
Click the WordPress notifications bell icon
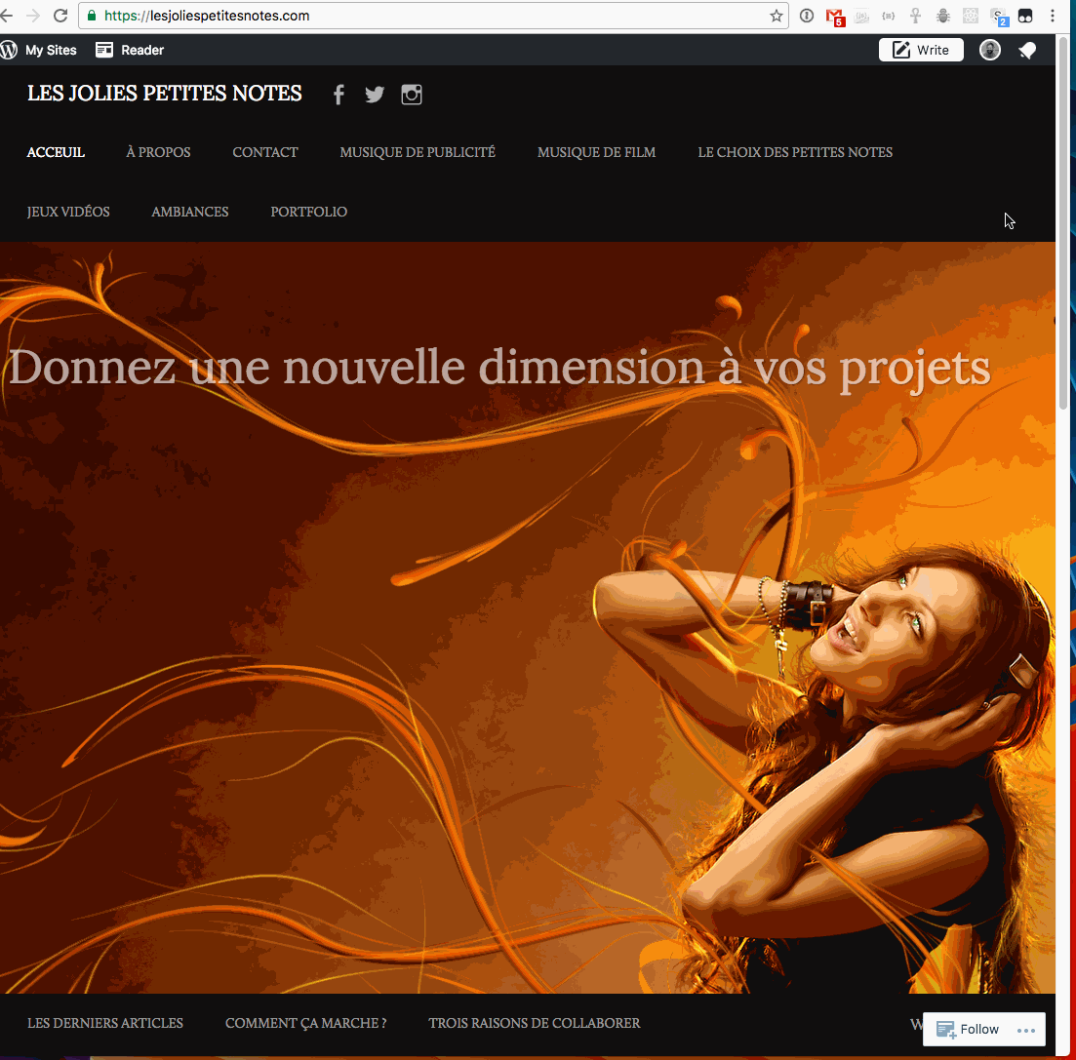pyautogui.click(x=1027, y=51)
